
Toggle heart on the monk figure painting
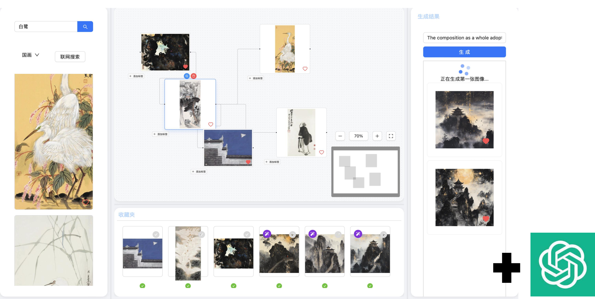tap(321, 152)
